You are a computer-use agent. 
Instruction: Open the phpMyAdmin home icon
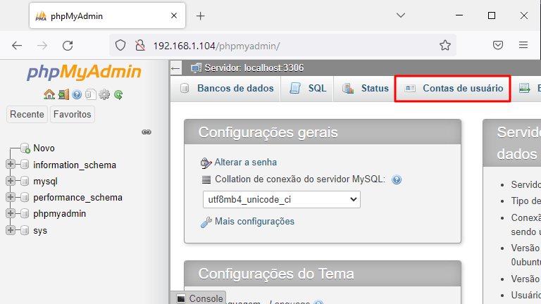click(49, 94)
